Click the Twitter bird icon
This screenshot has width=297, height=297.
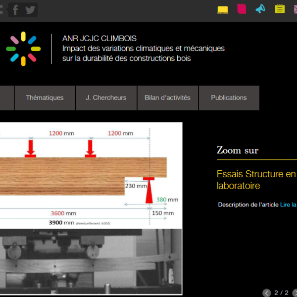tap(30, 10)
